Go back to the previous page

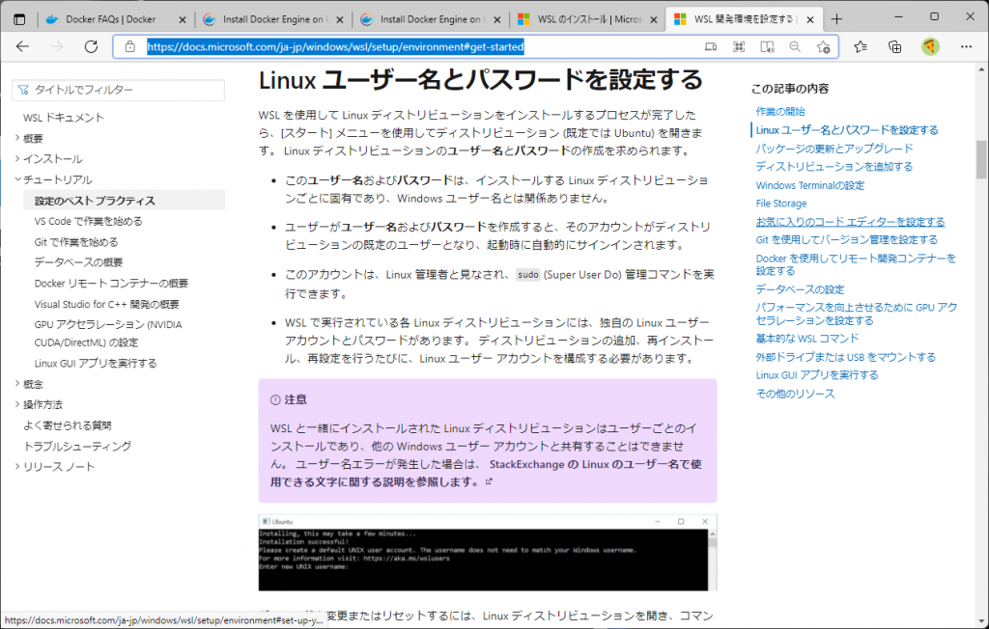pos(23,46)
